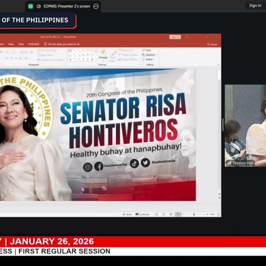
Task: Switch to Slide Show view in the status bar
Action: [x=178, y=214]
